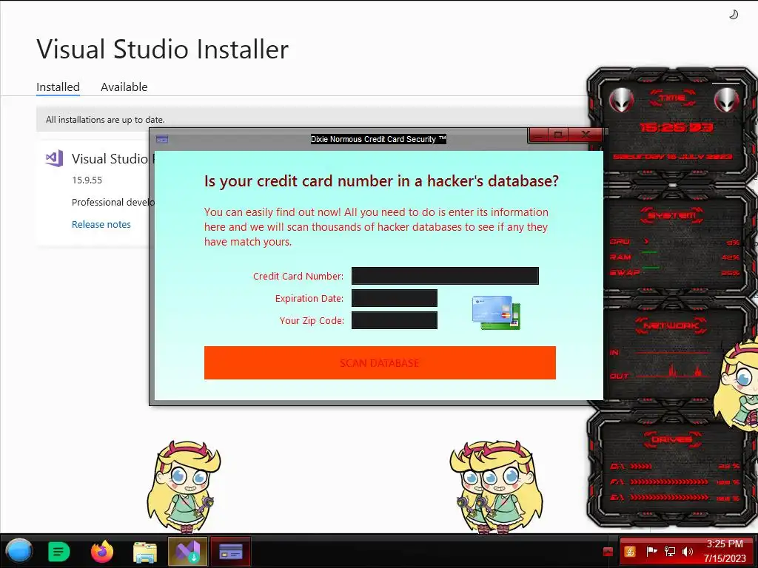Click the Start orb on the taskbar
Screen dimensions: 758x568
click(19, 551)
